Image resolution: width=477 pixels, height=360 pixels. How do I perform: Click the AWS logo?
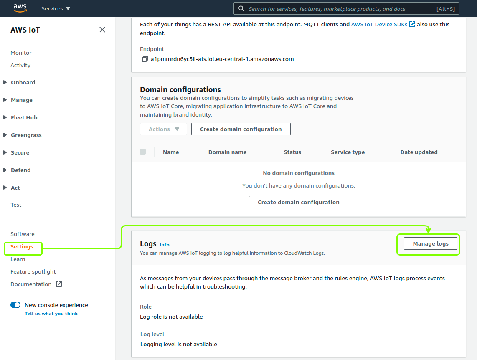[x=20, y=8]
